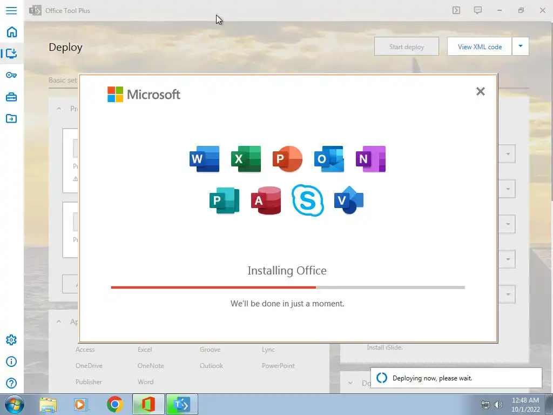Open the command box icon in title bar
553x415 pixels.
click(456, 10)
